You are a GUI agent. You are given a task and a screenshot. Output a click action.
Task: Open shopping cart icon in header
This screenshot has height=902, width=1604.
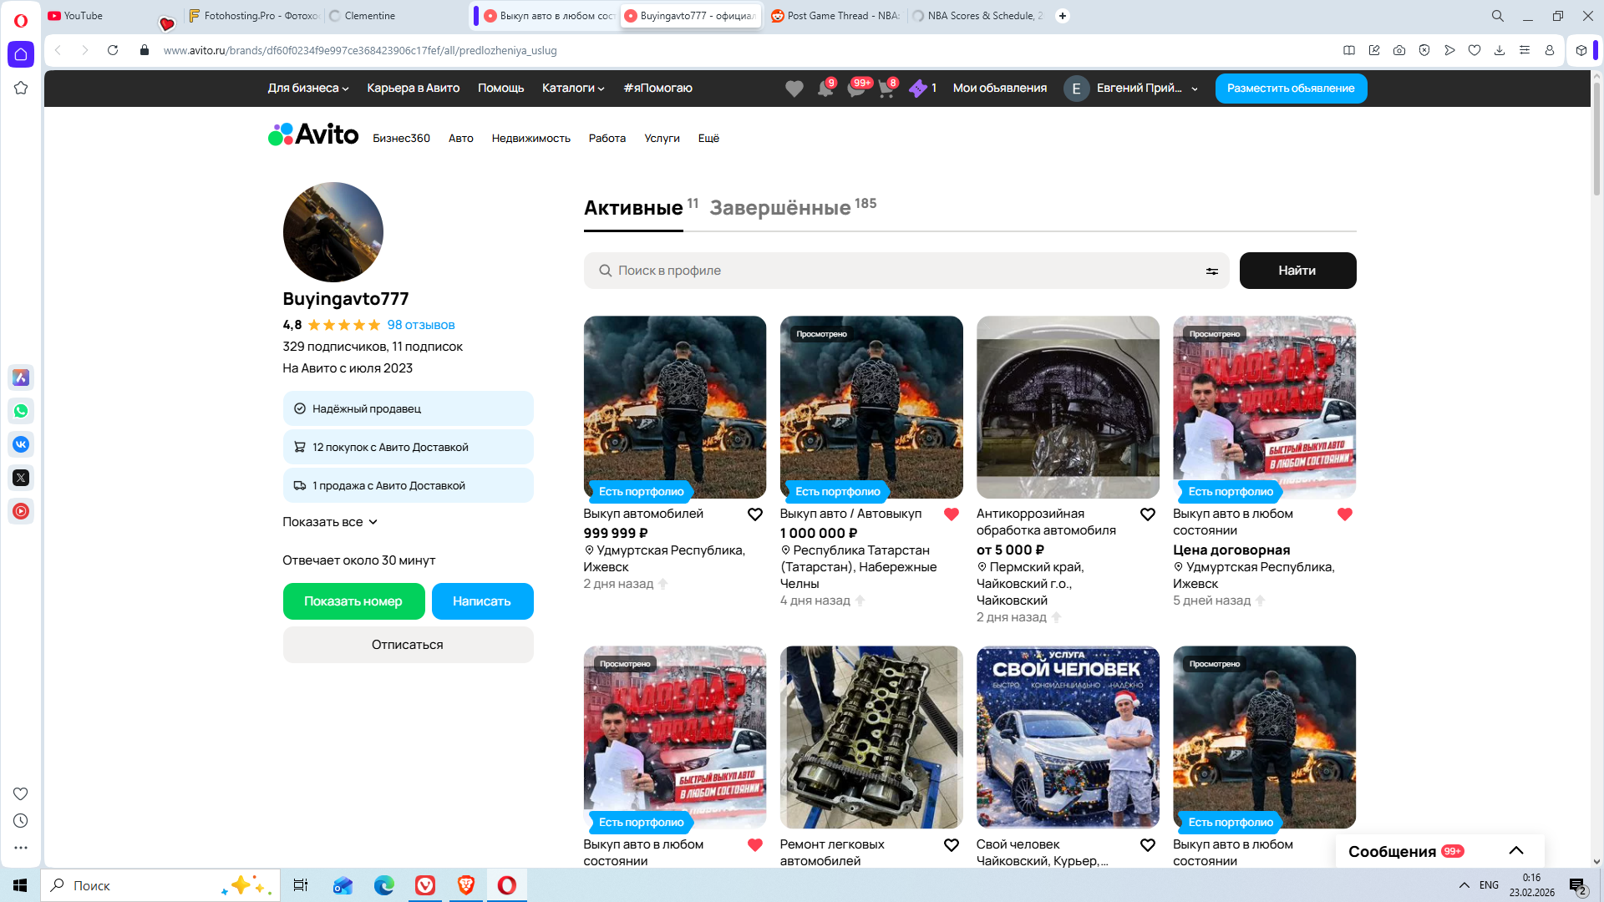coord(886,89)
